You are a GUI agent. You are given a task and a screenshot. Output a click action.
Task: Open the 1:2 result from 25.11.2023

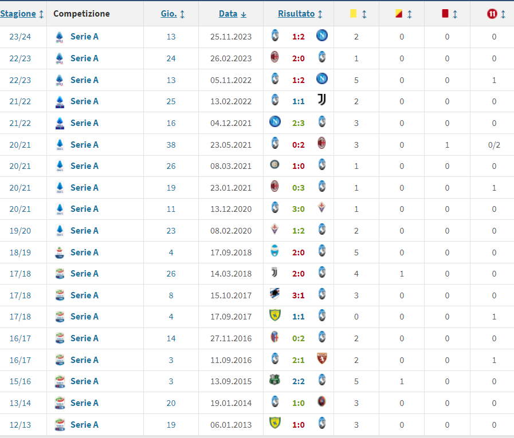click(x=298, y=37)
